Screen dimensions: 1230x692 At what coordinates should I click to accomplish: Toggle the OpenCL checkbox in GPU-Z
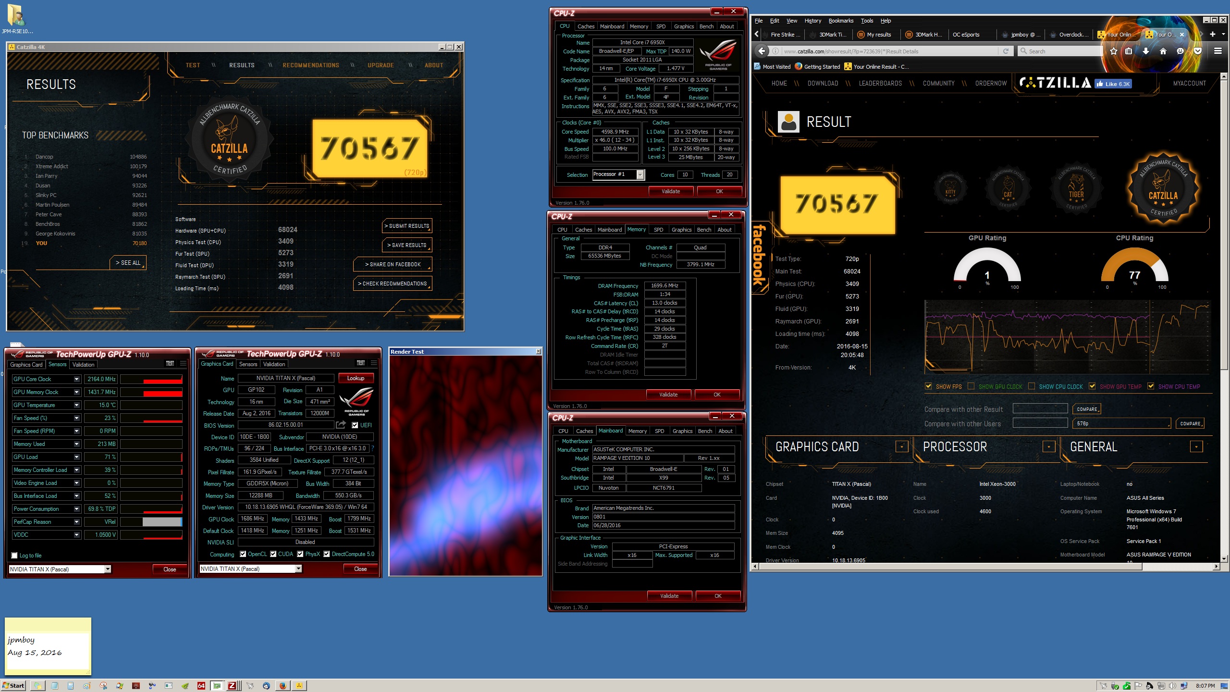[243, 554]
